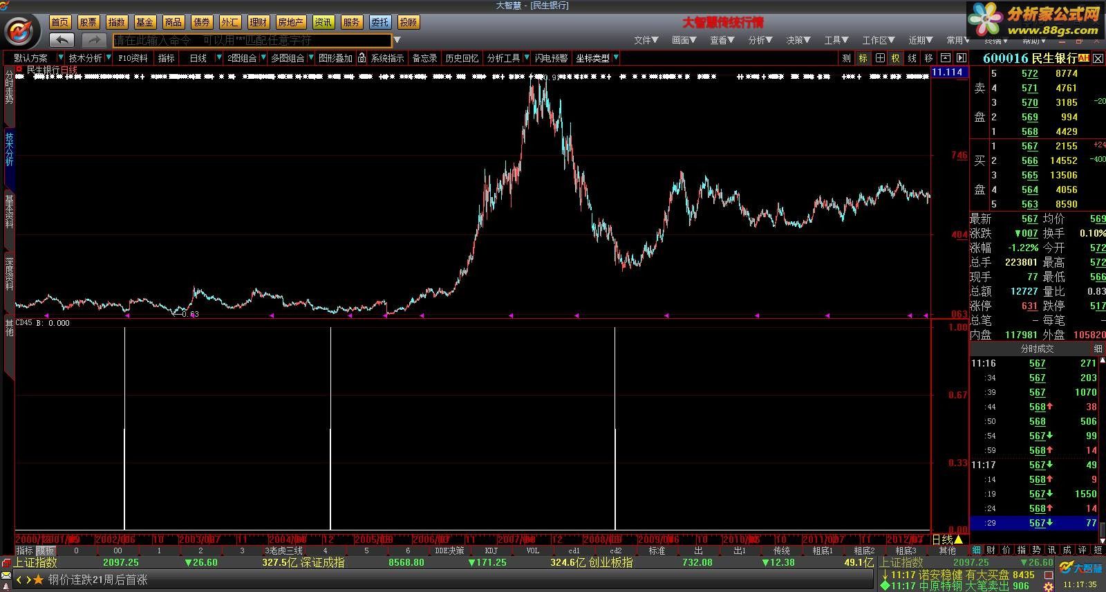The height and width of the screenshot is (592, 1106).
Task: Open the 外汇 forex section
Action: pos(230,22)
